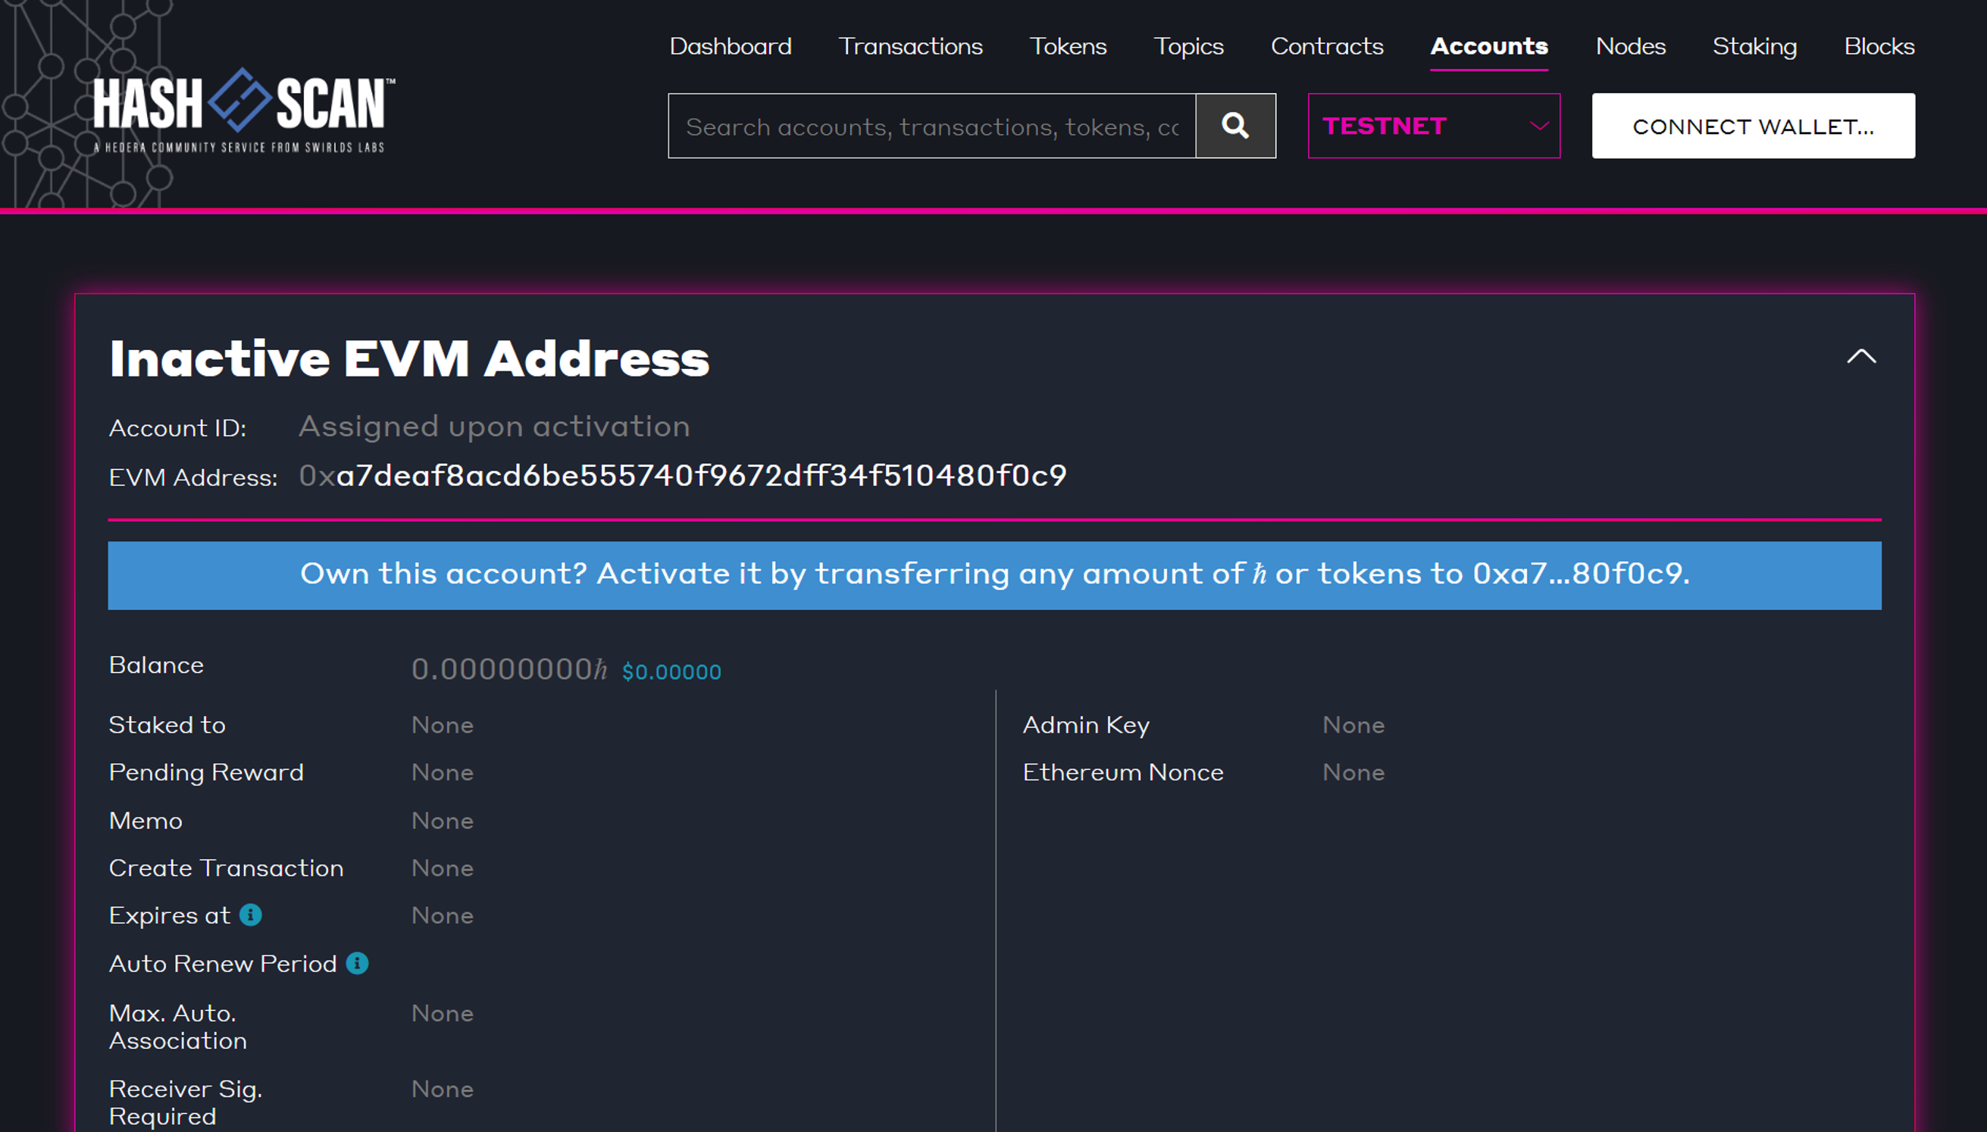The height and width of the screenshot is (1132, 1987).
Task: Click the EVM address 0xa7deaf8a... text
Action: tap(683, 476)
